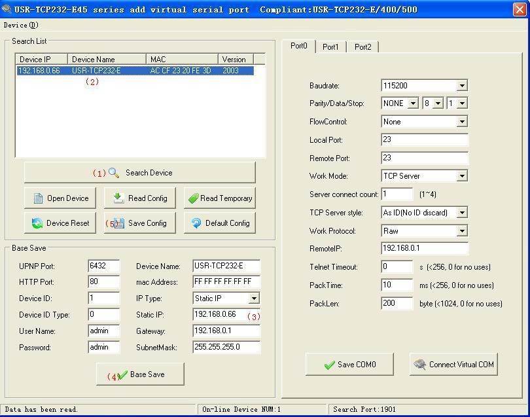The width and height of the screenshot is (530, 417).
Task: Open the selected device with Open Device
Action: 60,198
